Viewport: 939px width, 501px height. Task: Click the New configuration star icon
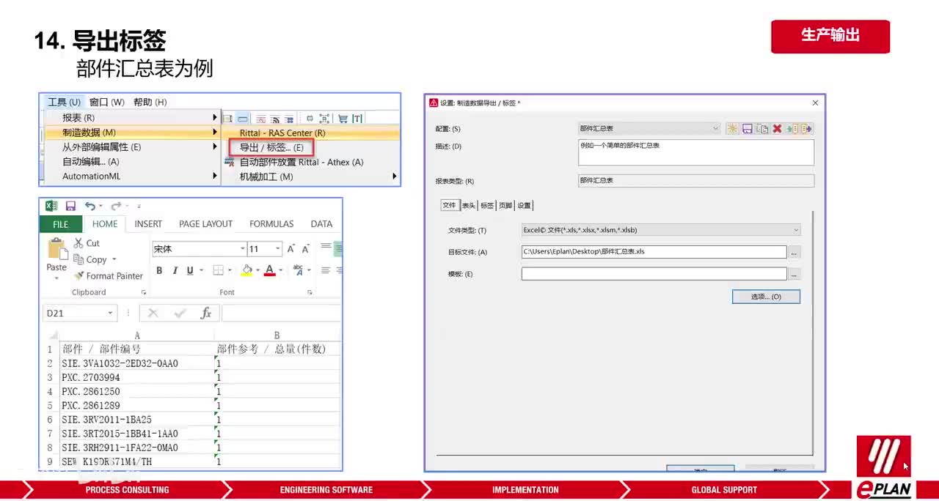pyautogui.click(x=732, y=129)
